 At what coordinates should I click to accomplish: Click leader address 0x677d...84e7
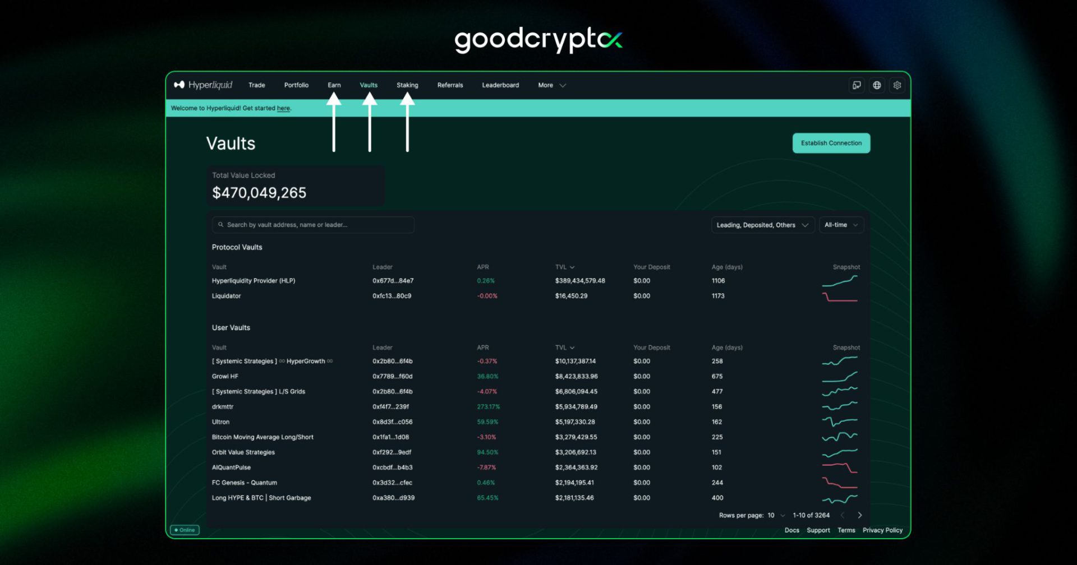[393, 281]
